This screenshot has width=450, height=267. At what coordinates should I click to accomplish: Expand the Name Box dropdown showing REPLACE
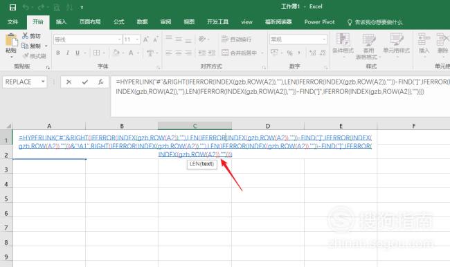click(x=43, y=82)
